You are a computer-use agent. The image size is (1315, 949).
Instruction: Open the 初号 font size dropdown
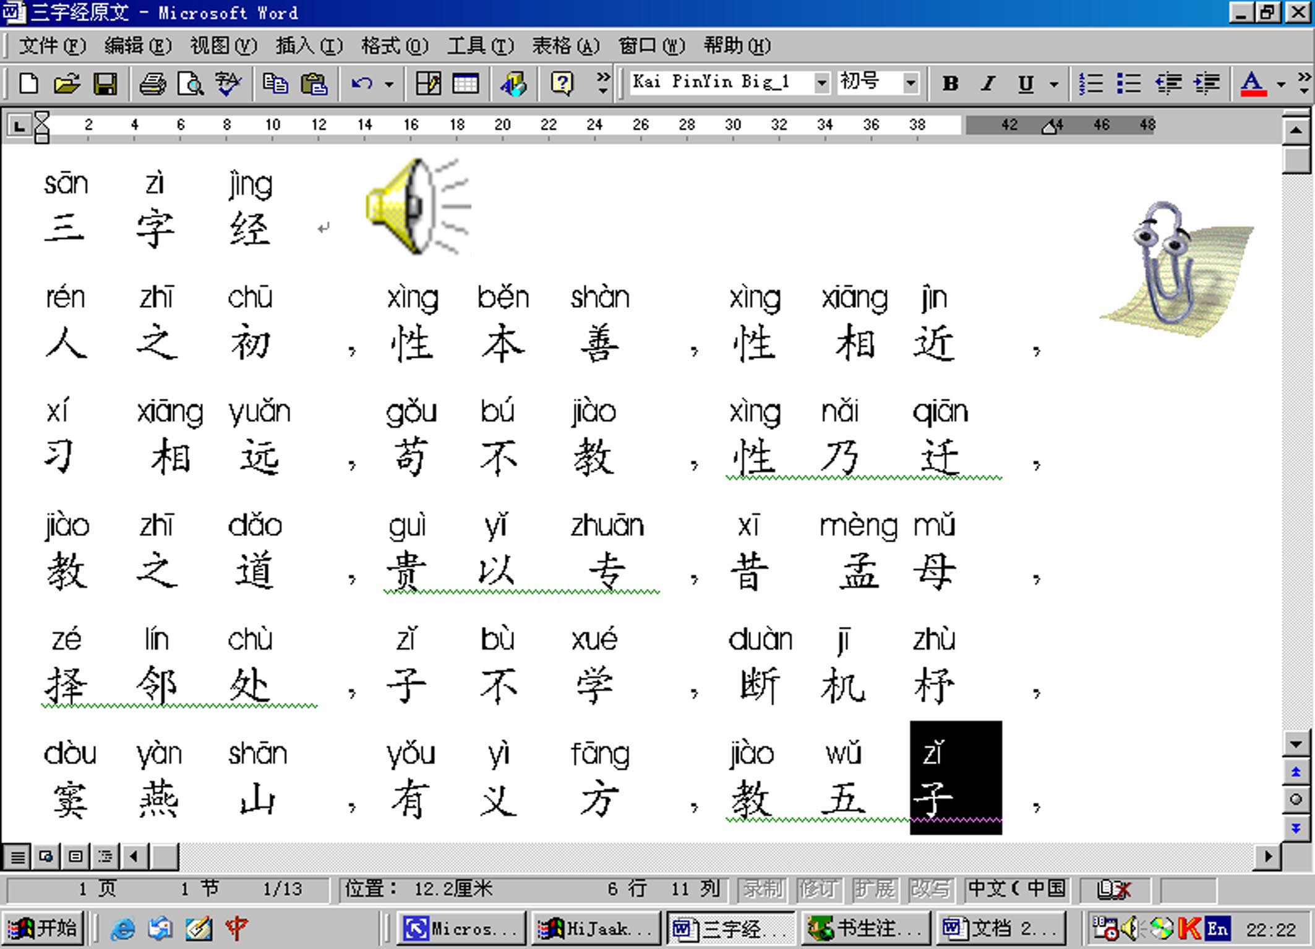pyautogui.click(x=910, y=82)
